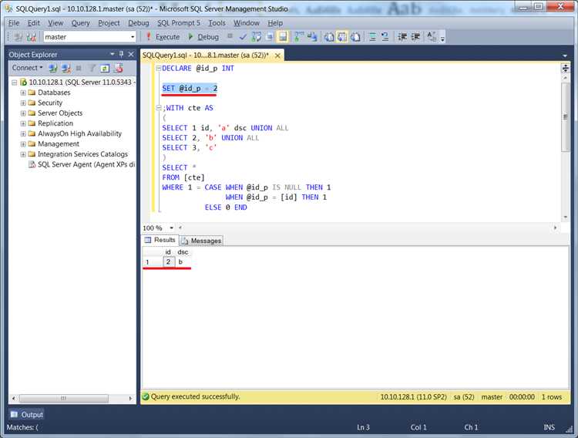Pin or auto-hide the Object Explorer panel
This screenshot has width=578, height=438.
(x=122, y=55)
